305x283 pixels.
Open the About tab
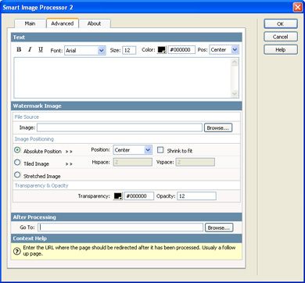coord(94,23)
